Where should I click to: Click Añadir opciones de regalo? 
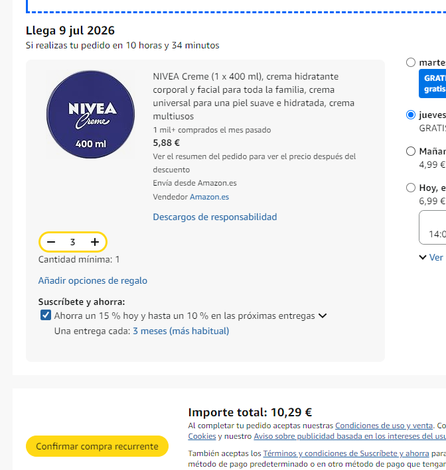[93, 280]
